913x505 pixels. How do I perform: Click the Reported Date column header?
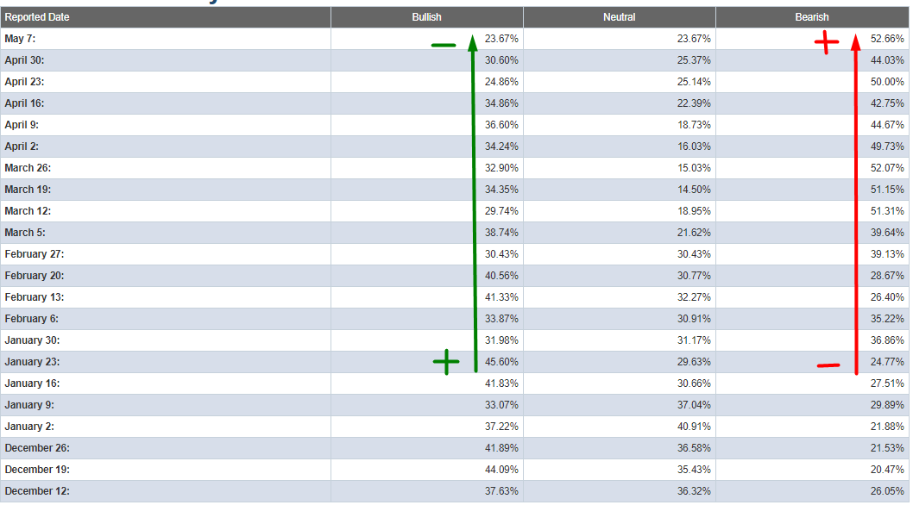tap(37, 17)
